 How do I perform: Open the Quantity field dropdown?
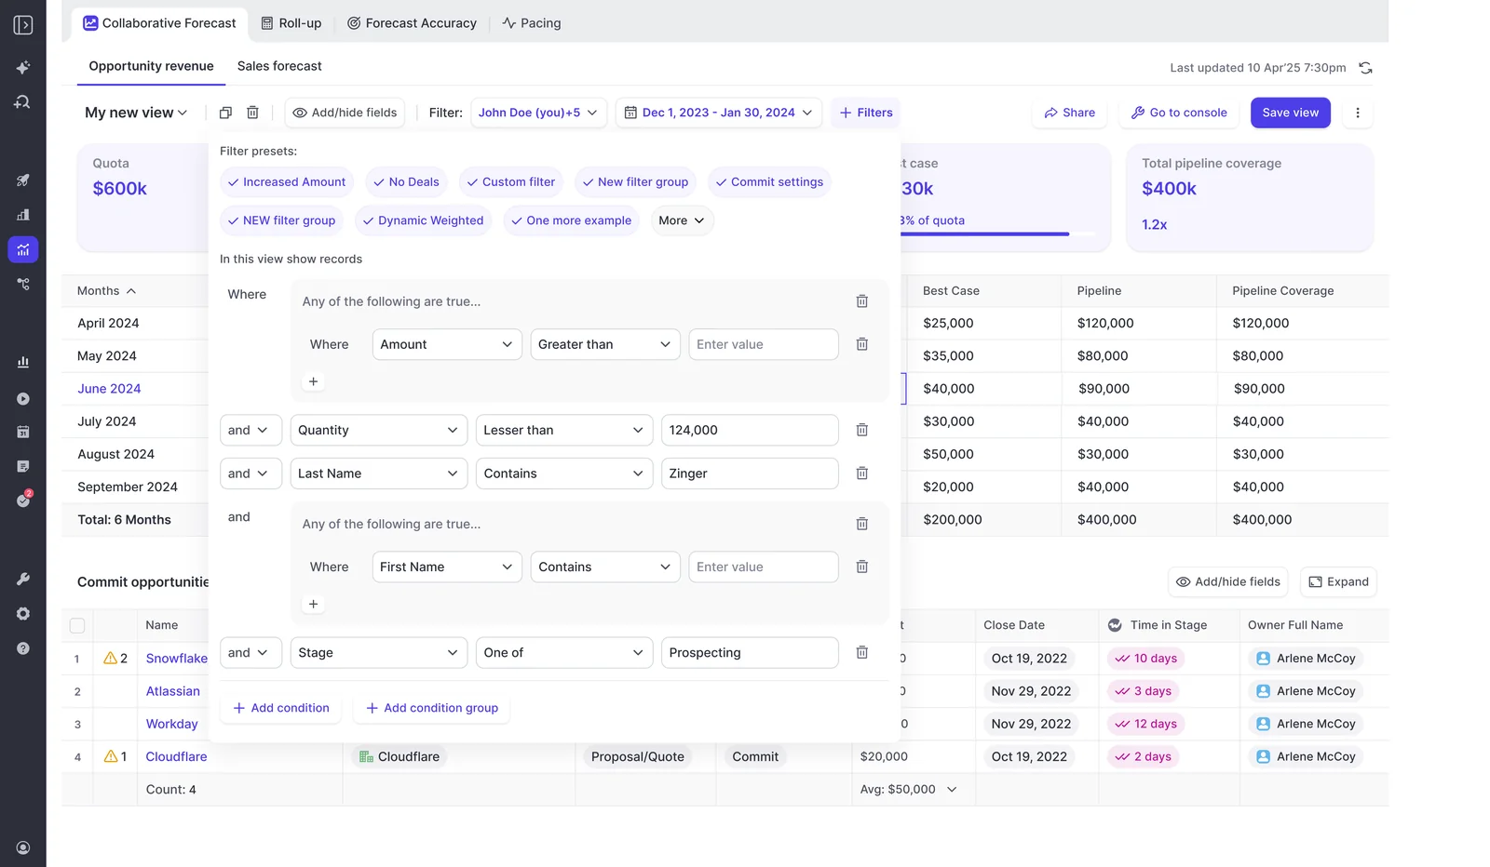coord(379,430)
